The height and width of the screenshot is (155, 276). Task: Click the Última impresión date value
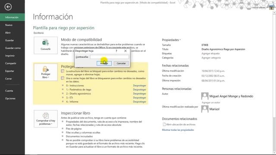[x=213, y=81]
